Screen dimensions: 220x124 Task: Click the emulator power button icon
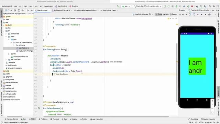pyautogui.click(x=180, y=14)
